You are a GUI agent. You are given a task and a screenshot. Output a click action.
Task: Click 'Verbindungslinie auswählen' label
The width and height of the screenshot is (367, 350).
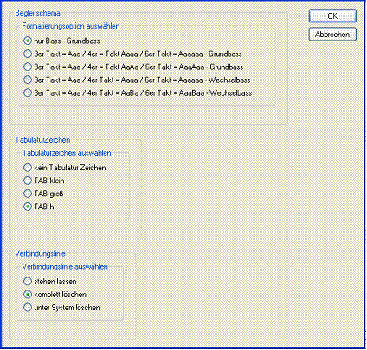pyautogui.click(x=65, y=267)
